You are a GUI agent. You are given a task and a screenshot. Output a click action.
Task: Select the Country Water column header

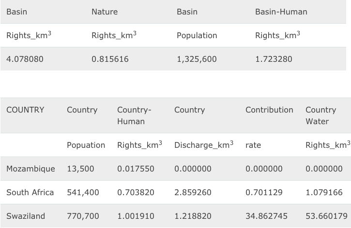[320, 115]
